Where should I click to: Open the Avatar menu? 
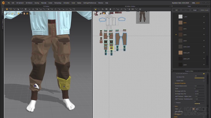click(50, 3)
